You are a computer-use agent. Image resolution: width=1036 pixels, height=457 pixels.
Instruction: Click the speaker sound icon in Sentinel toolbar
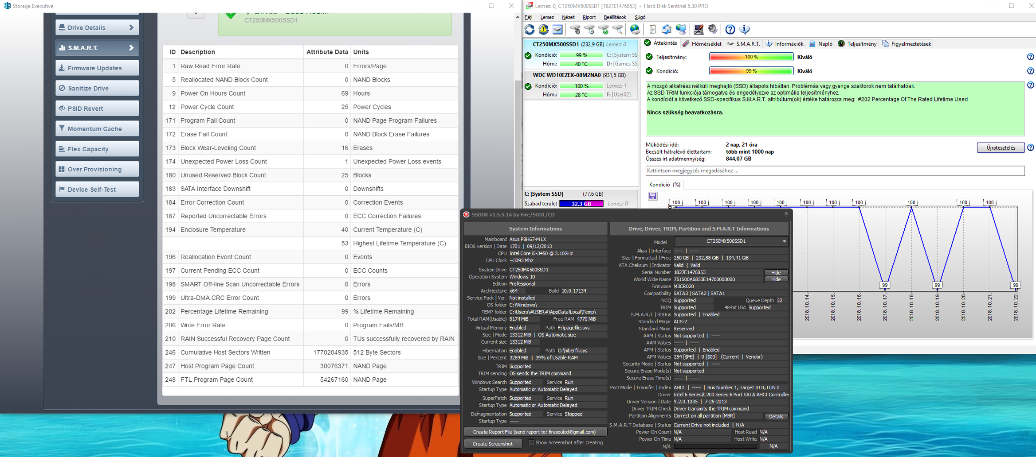click(x=713, y=30)
